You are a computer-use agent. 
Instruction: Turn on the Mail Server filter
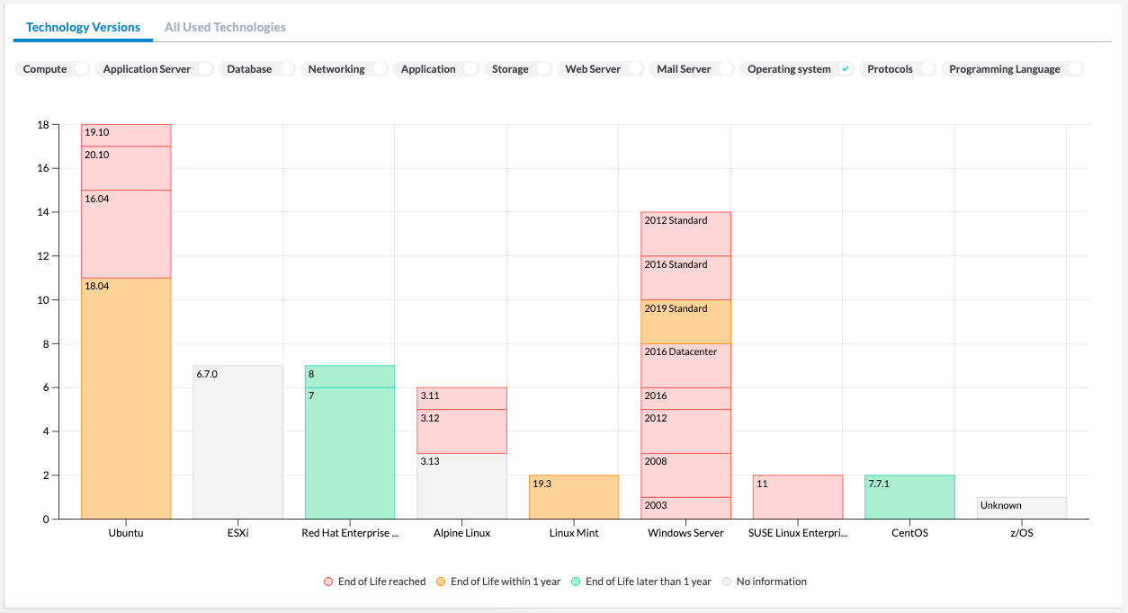point(726,69)
